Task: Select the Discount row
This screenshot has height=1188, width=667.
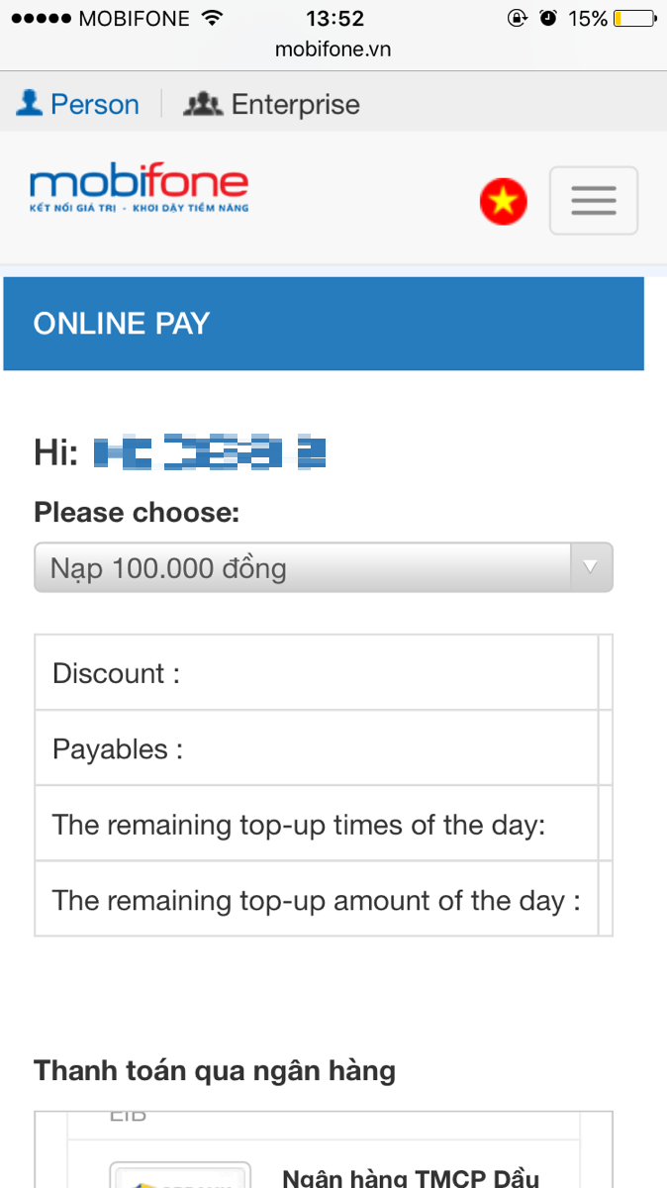Action: point(316,673)
